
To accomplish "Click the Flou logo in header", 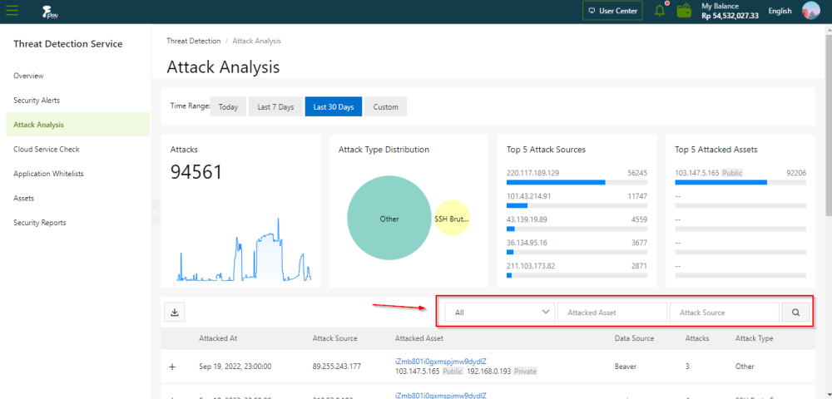I will coord(50,12).
